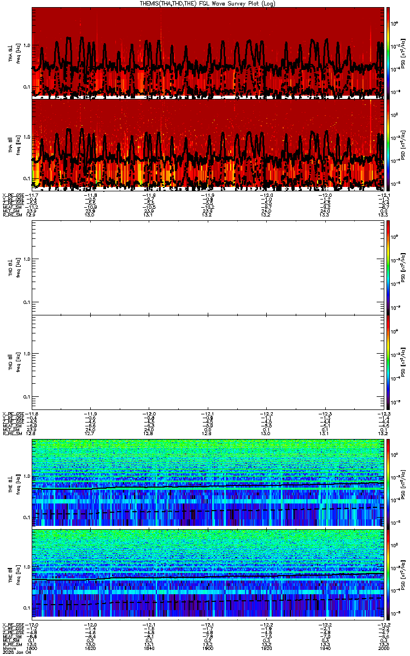
Task: Click the color bar beside bottom THE panel
Action: tap(388, 574)
